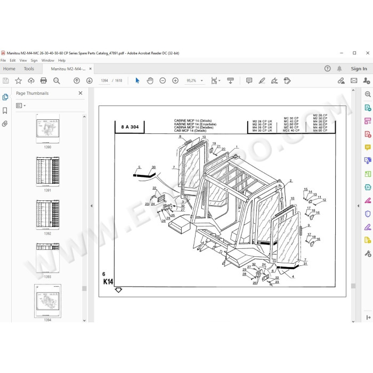Open the Page Thumbnails pane icon
373x373 pixels.
pyautogui.click(x=5, y=97)
